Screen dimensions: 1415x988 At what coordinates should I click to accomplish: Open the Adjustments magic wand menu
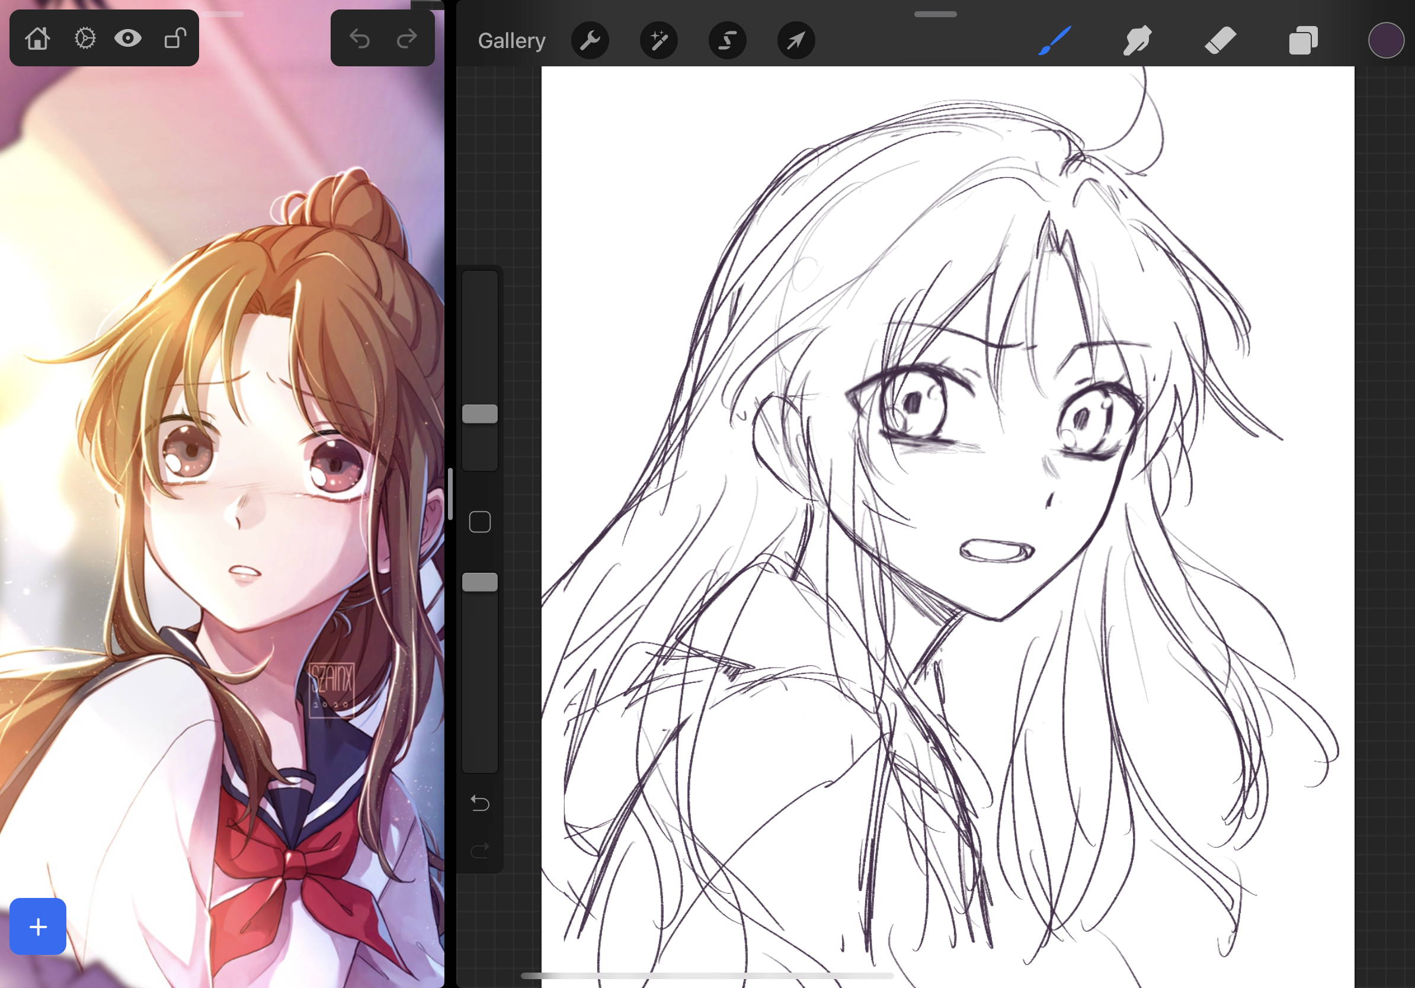659,41
